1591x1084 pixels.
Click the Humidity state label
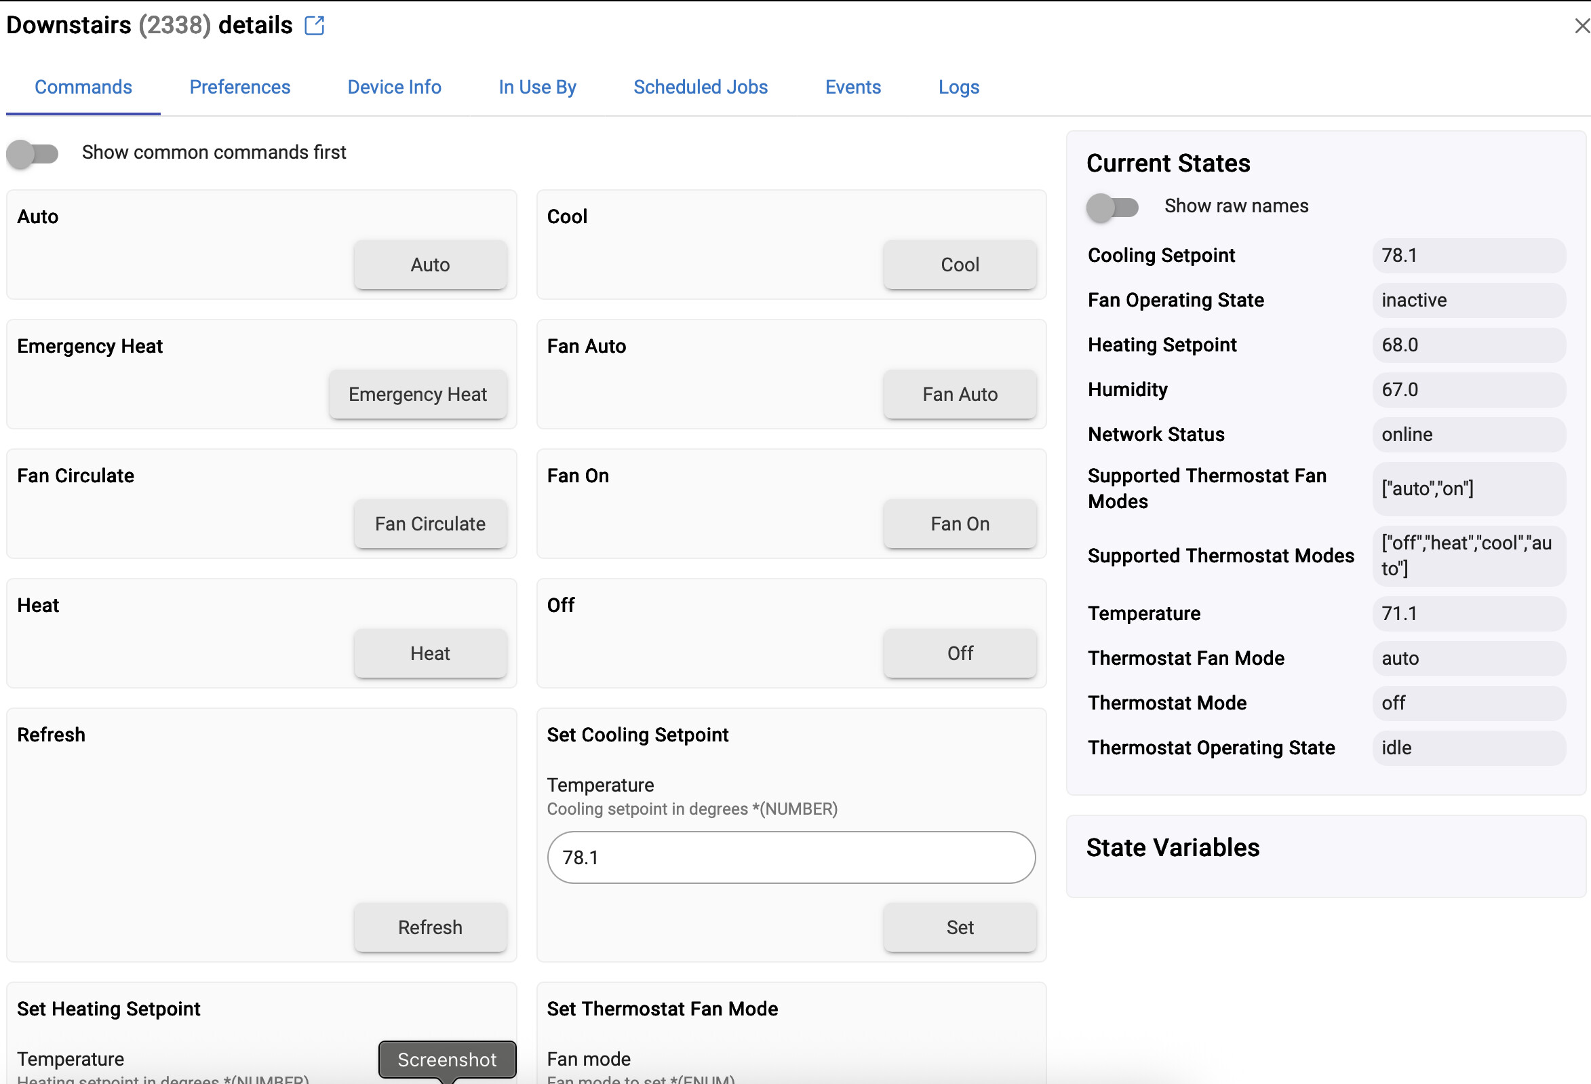[x=1128, y=389]
